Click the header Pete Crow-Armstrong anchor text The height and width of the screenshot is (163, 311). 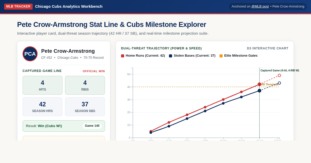click(x=288, y=6)
